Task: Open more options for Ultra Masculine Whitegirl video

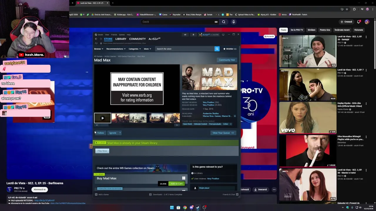Action: point(366,137)
